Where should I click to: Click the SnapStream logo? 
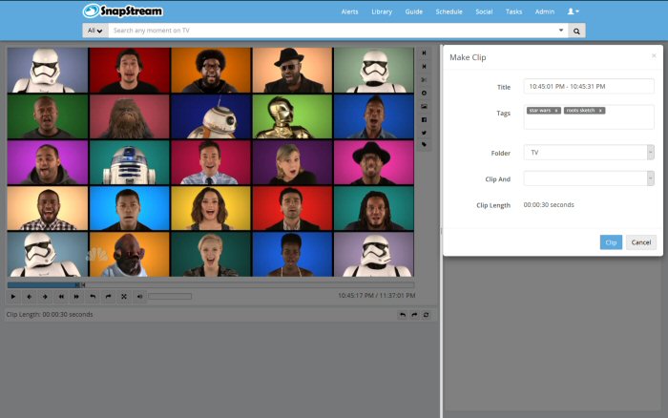coord(123,11)
